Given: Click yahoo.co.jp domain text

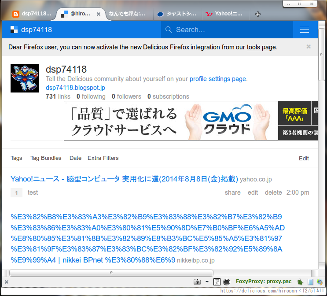Looking at the screenshot, I should [x=256, y=179].
